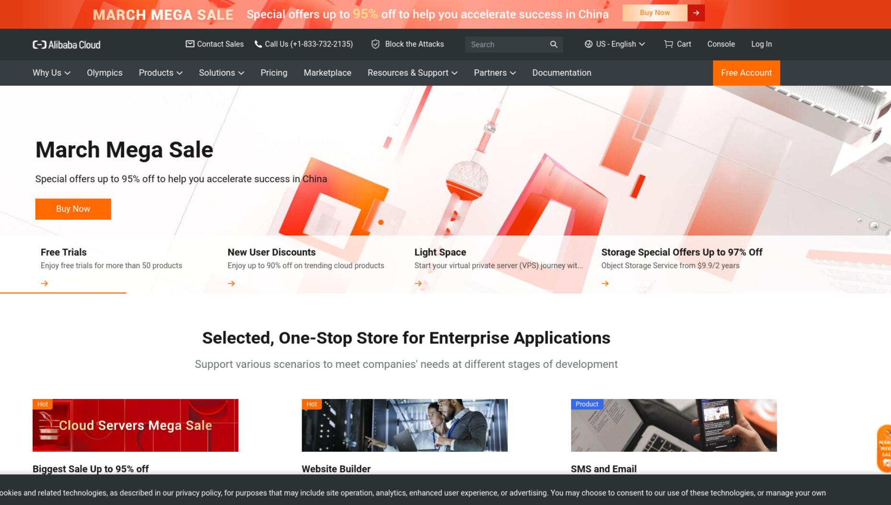Open the floating March Mega Sale side widget

(x=884, y=448)
